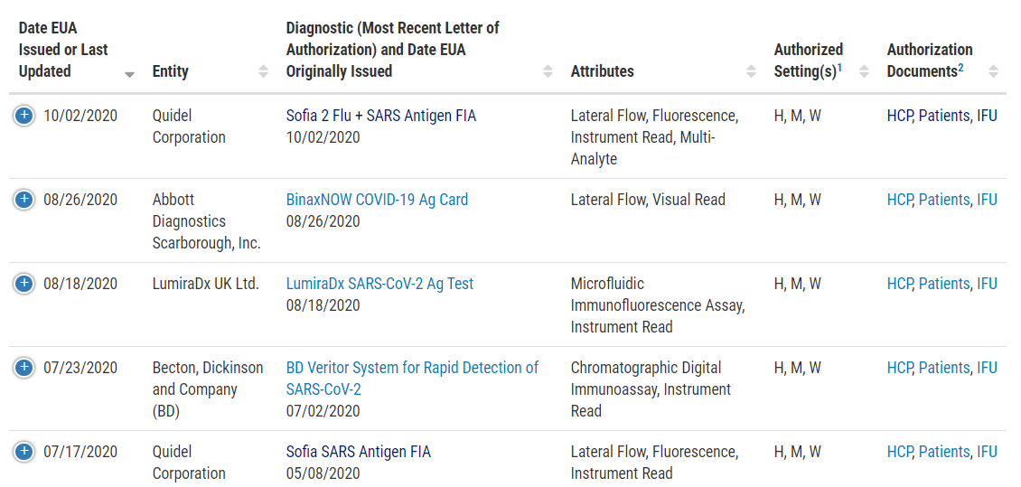1021x487 pixels.
Task: Sort by Authorization Documents column
Action: tap(993, 71)
